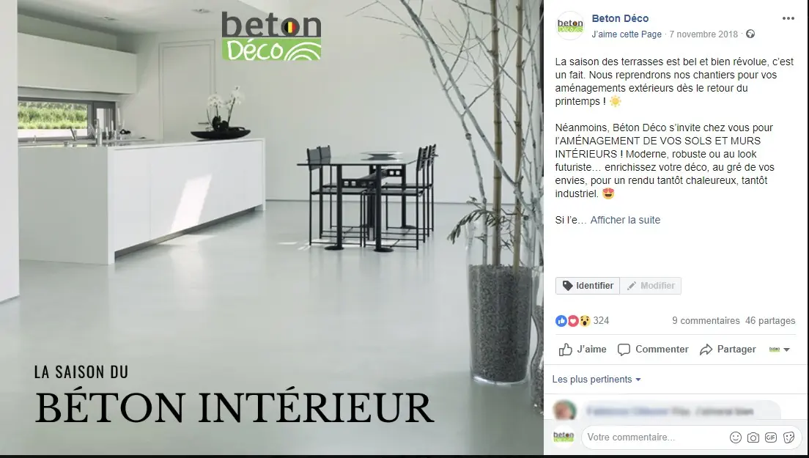Post a sticker in comment

[788, 437]
